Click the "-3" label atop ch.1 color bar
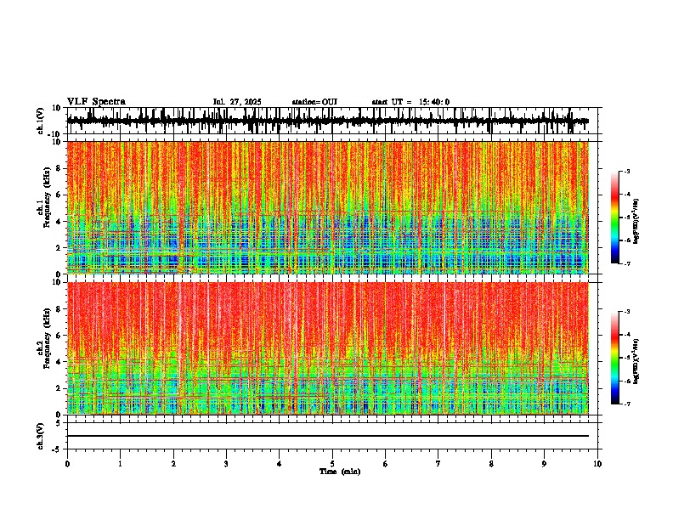 point(627,171)
